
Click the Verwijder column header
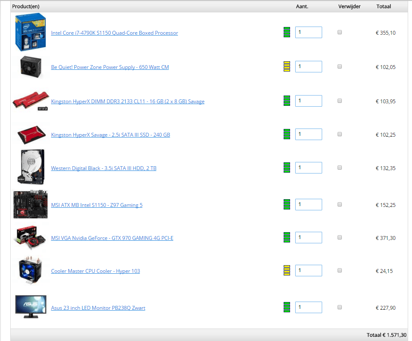[x=349, y=6]
